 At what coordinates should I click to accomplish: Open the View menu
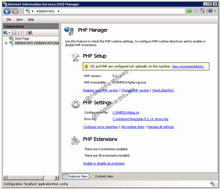[x=19, y=19]
